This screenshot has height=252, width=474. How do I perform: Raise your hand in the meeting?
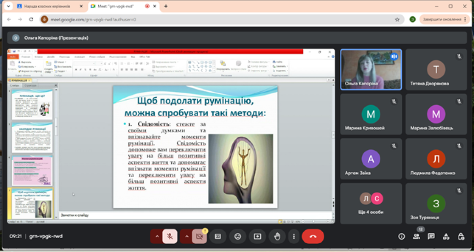277,236
